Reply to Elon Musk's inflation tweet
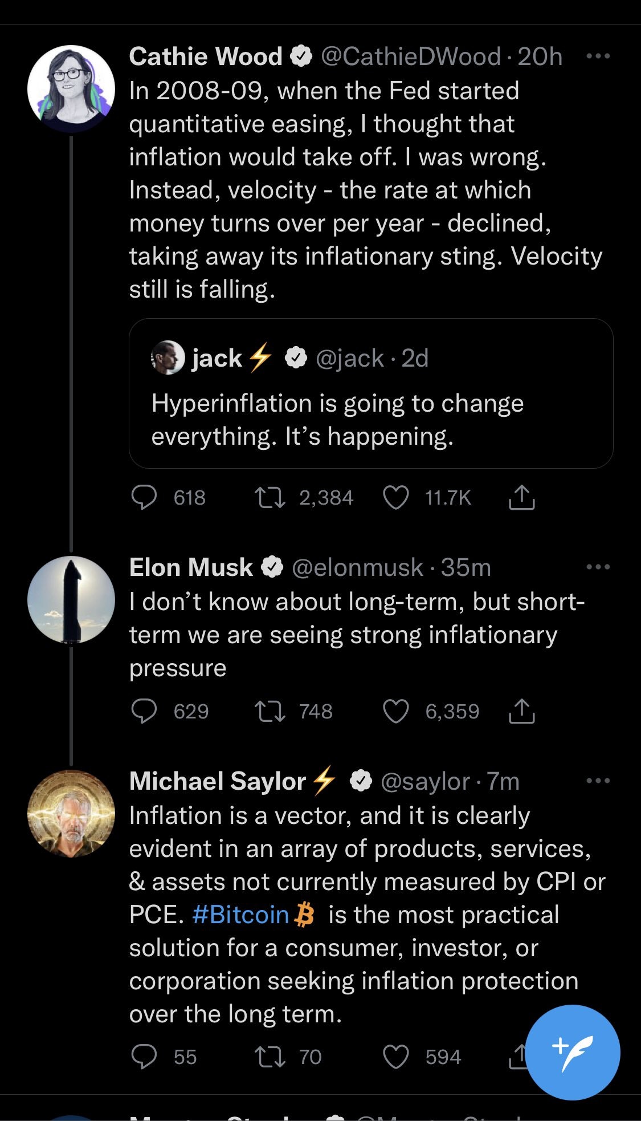The height and width of the screenshot is (1121, 641). coord(144,711)
